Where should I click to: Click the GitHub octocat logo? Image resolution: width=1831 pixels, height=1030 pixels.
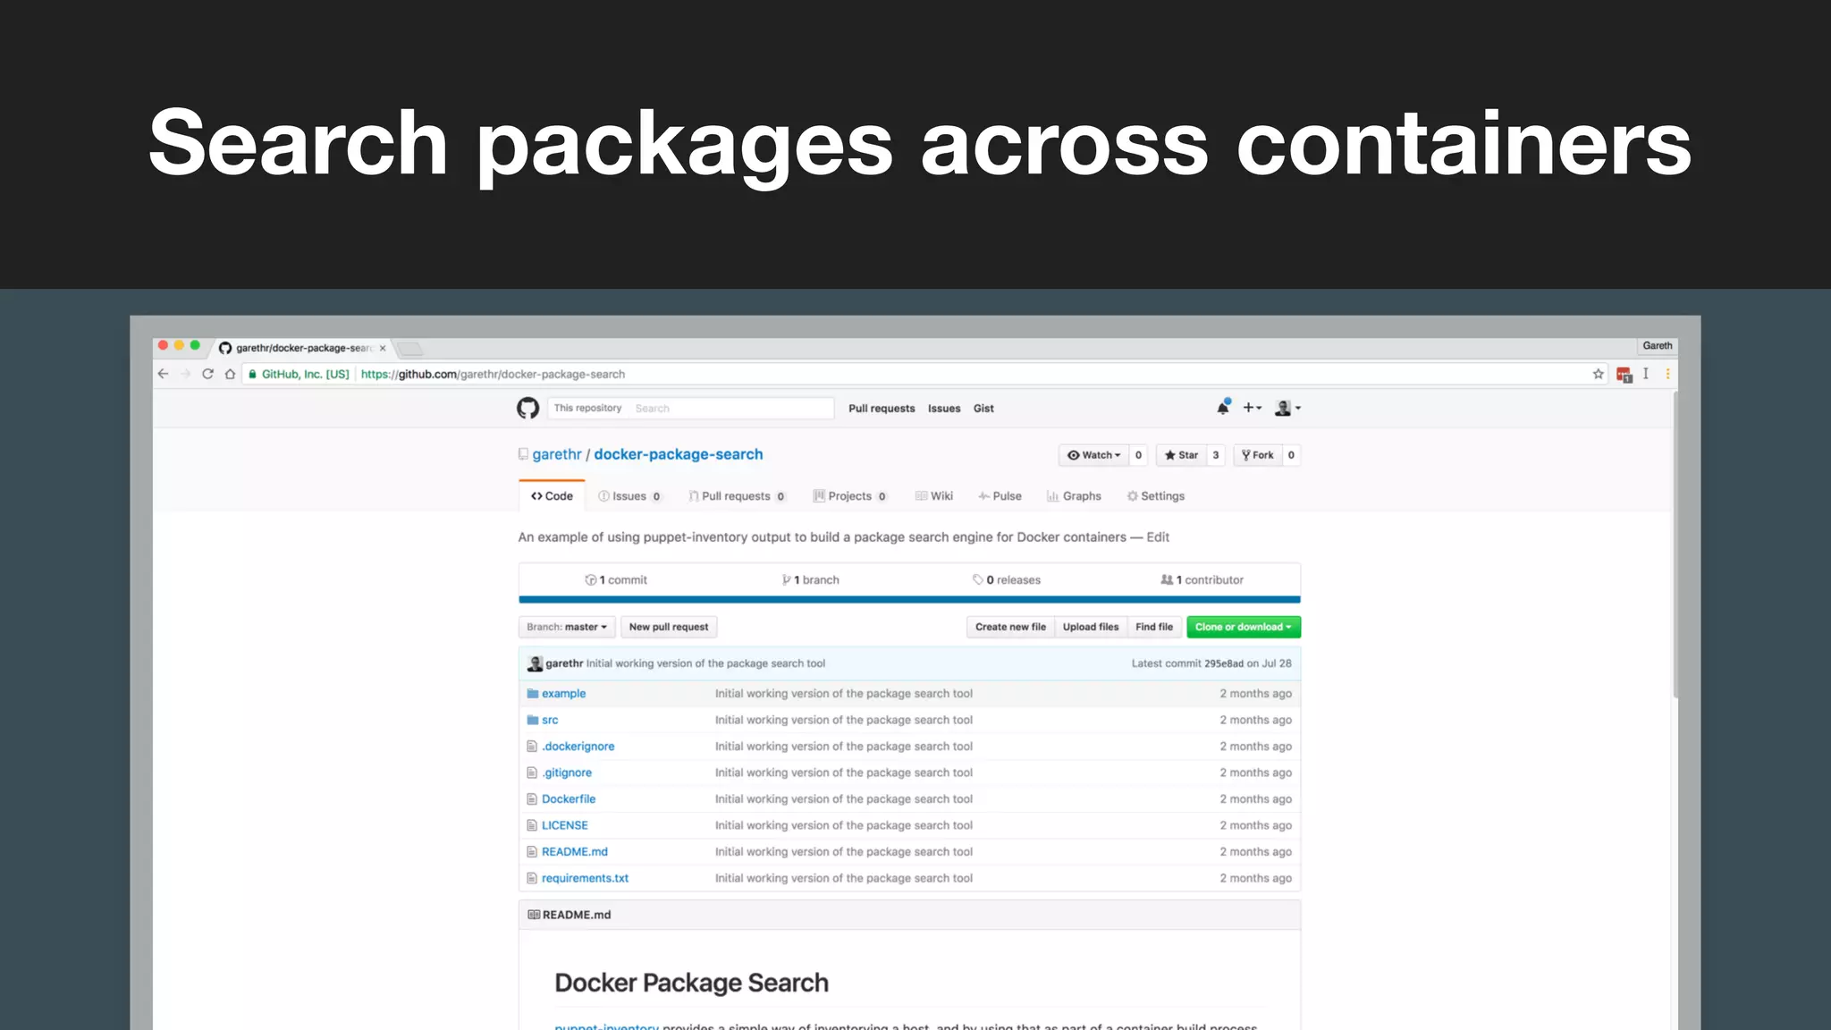(527, 409)
